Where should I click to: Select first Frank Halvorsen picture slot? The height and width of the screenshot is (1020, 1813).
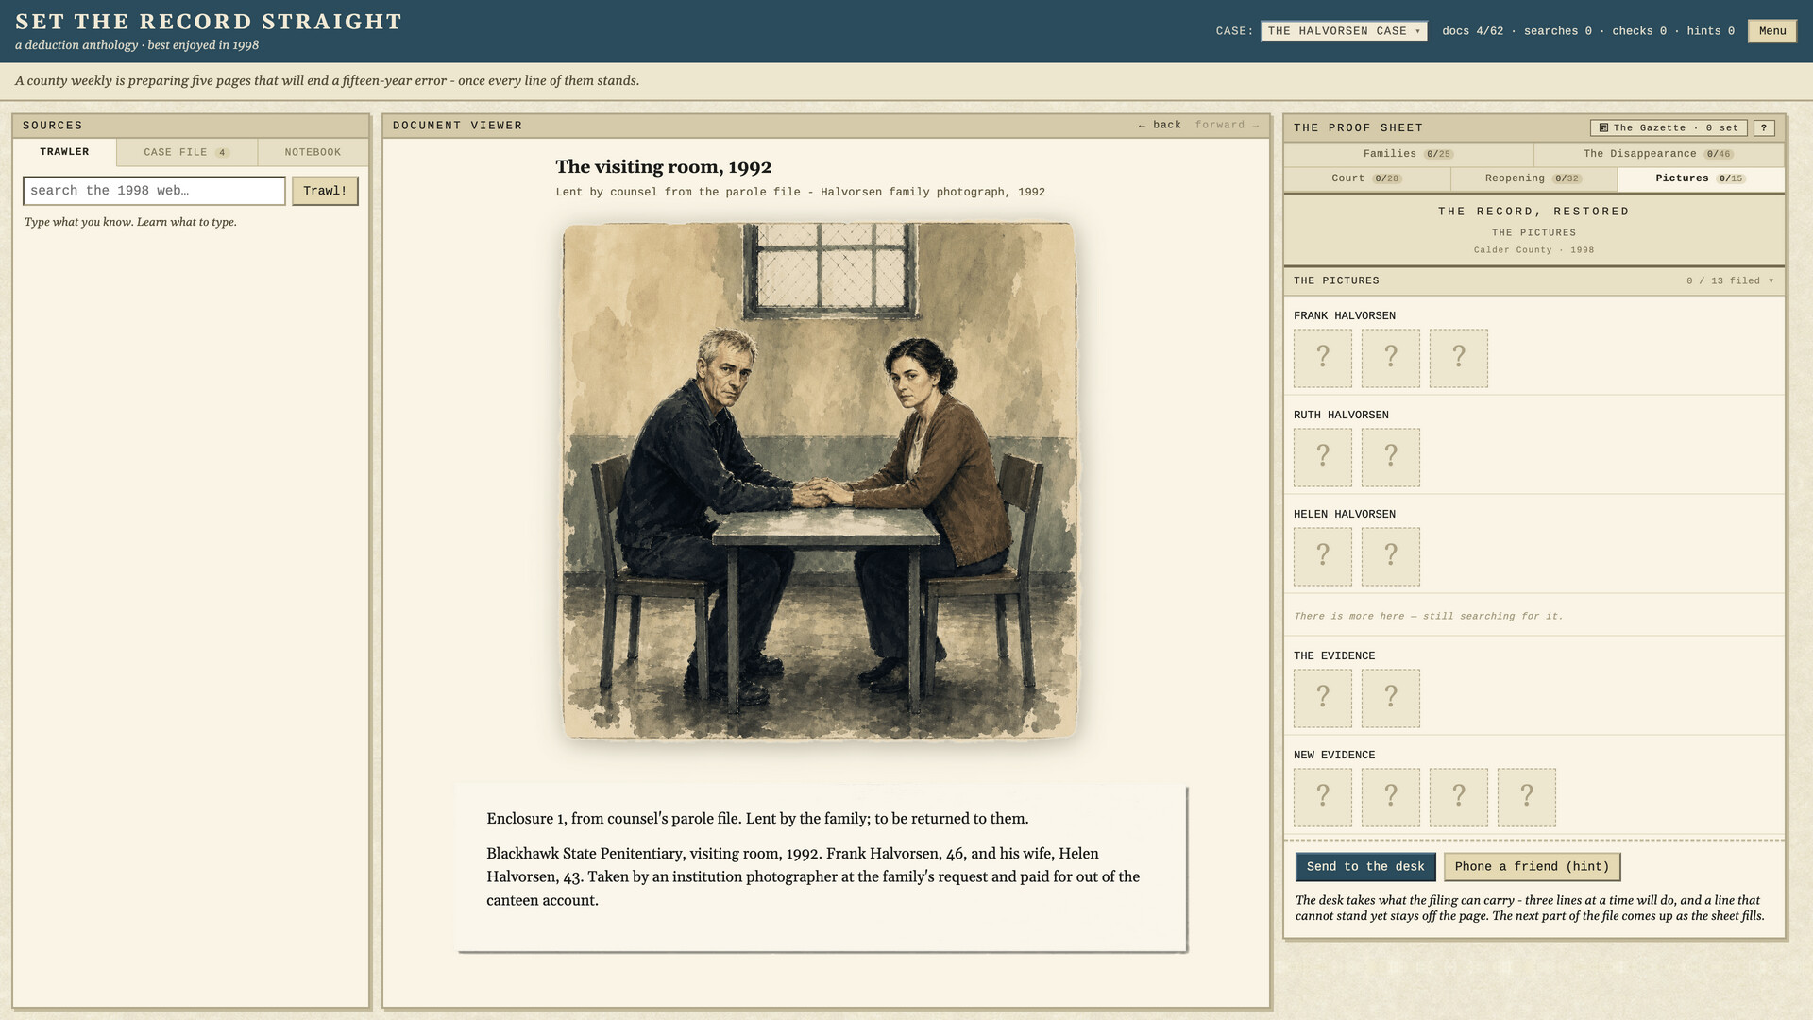point(1322,358)
